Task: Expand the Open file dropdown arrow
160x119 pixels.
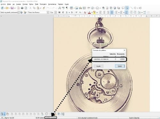Action: (x=10, y=8)
